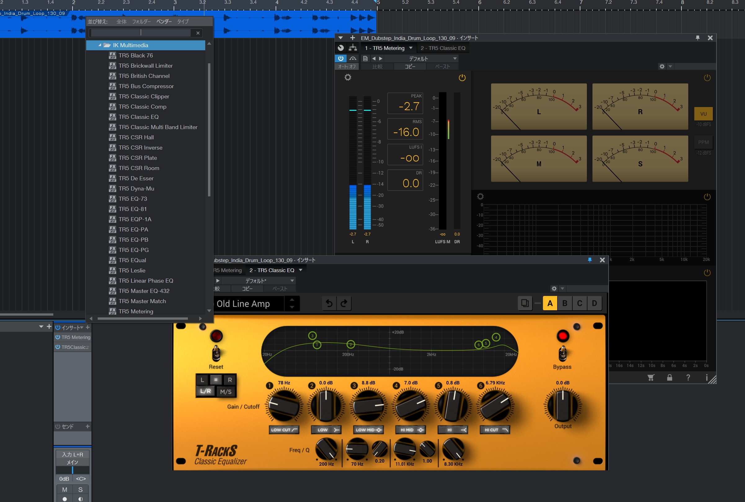
Task: Click the plus icon to add a send
Action: click(88, 426)
